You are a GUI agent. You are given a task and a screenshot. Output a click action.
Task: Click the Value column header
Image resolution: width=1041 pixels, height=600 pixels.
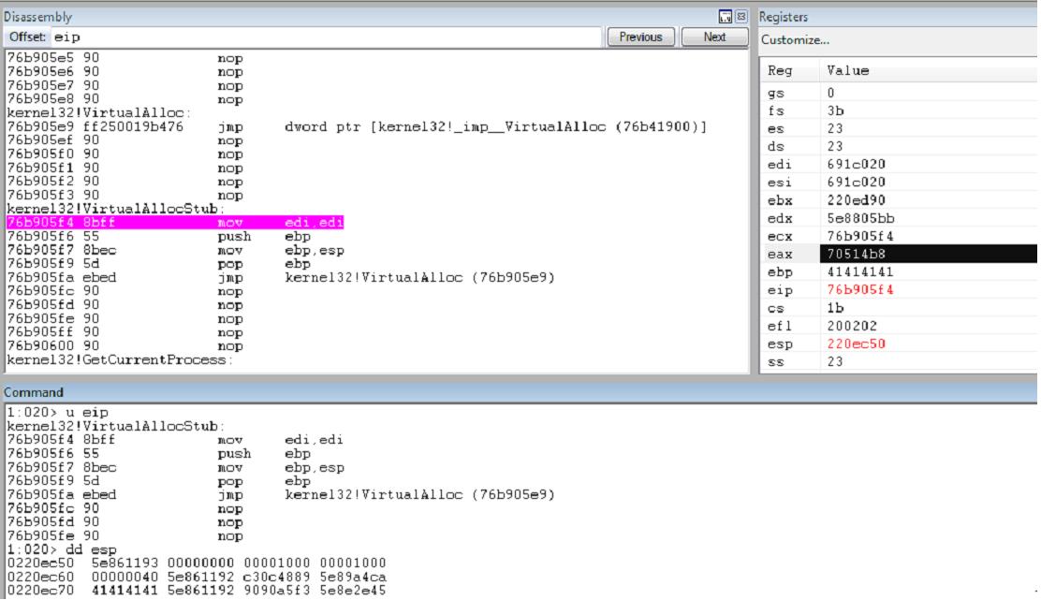(x=846, y=71)
